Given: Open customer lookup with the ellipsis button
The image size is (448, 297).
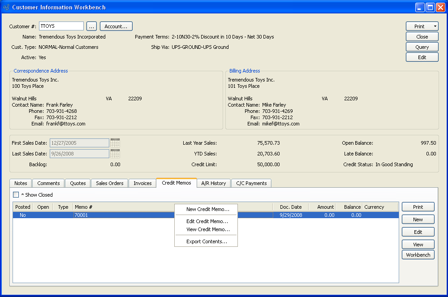Looking at the screenshot, I should tap(91, 26).
